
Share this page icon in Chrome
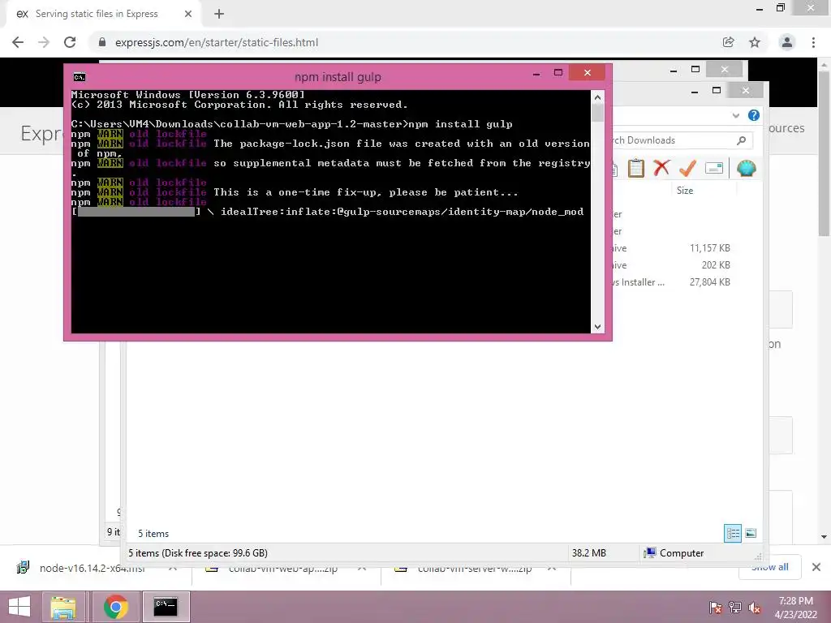pyautogui.click(x=728, y=42)
